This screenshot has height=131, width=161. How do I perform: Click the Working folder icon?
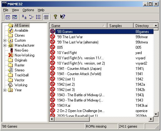(11, 85)
